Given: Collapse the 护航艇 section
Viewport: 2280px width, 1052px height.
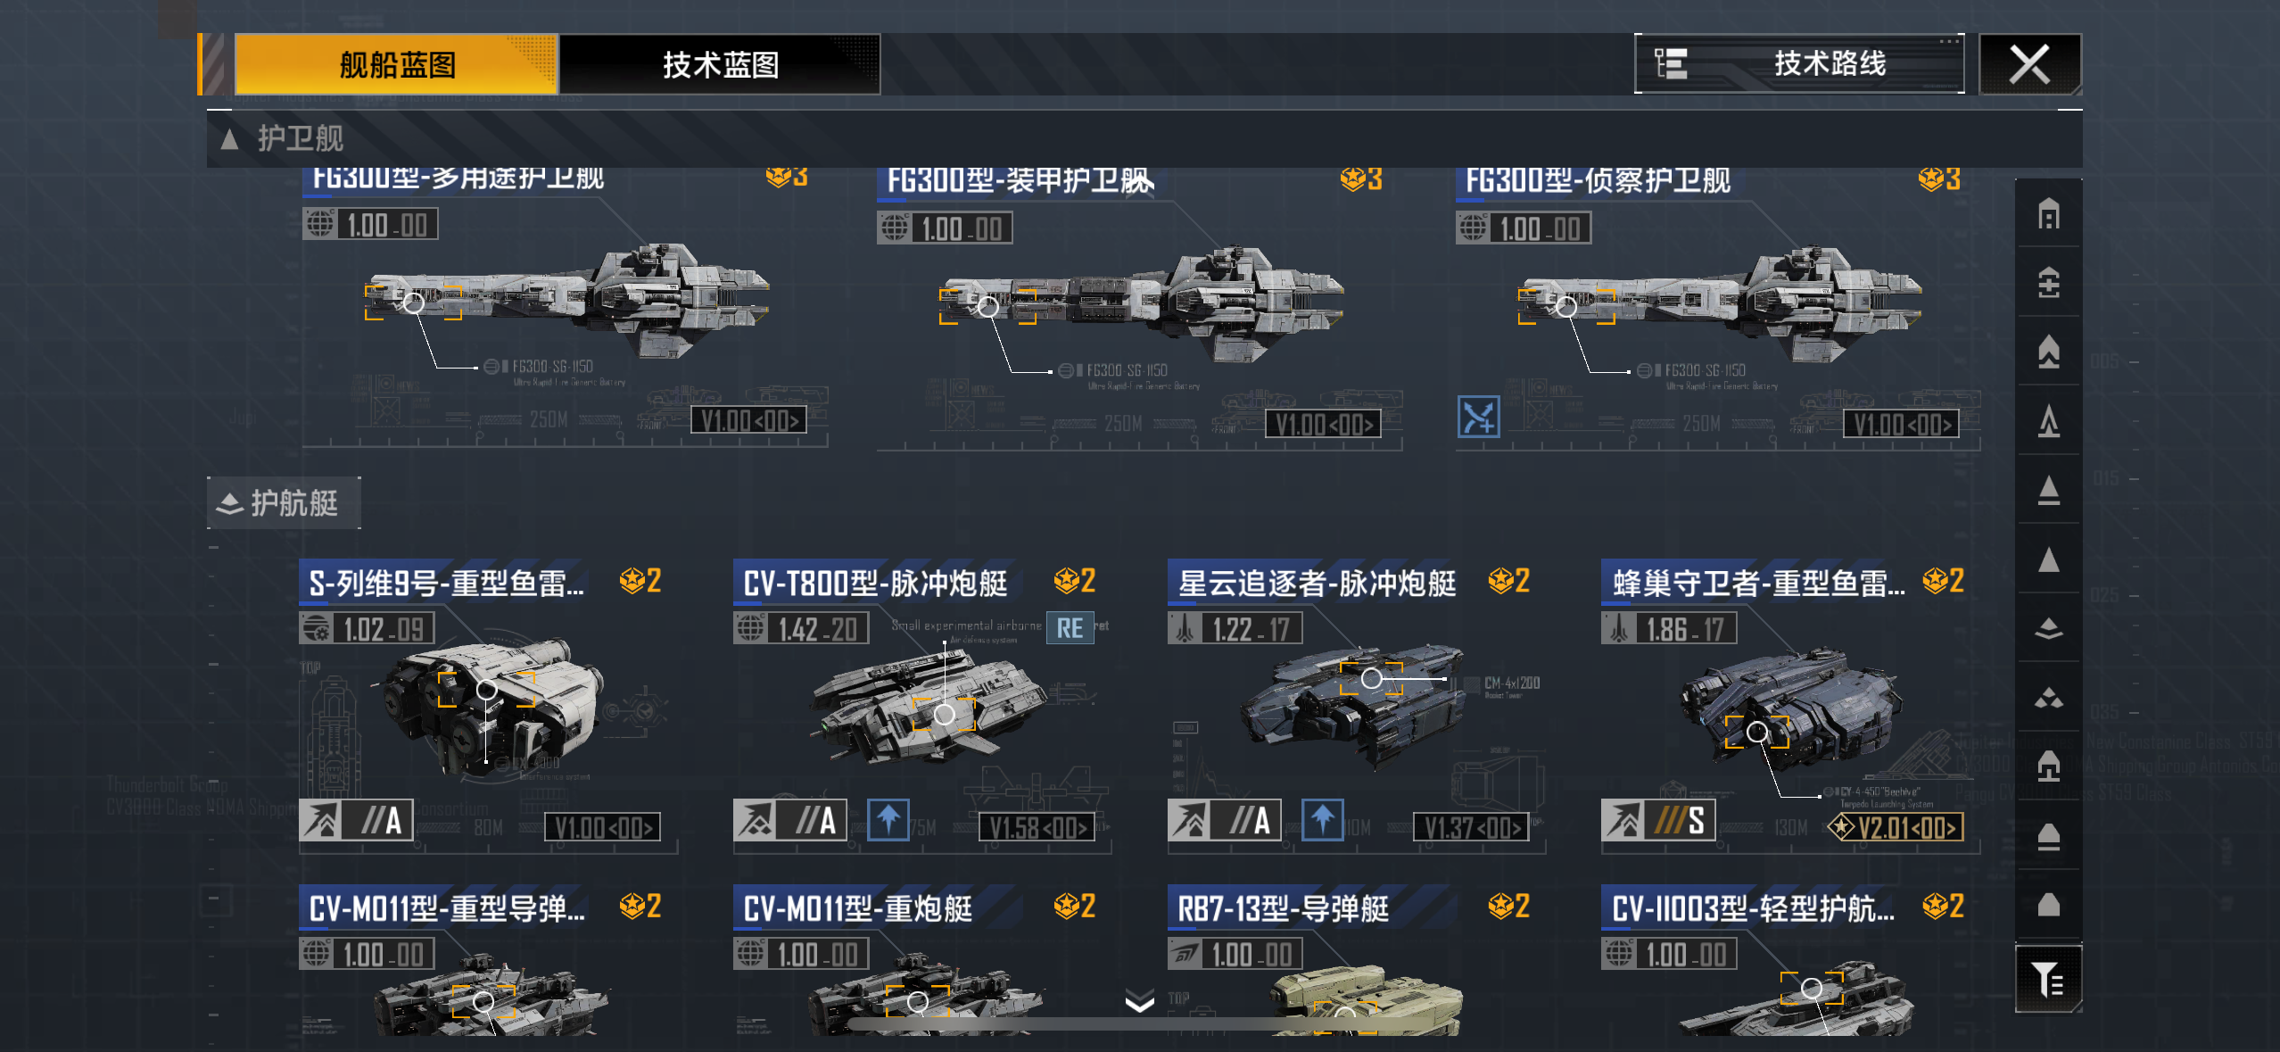Looking at the screenshot, I should pos(284,503).
